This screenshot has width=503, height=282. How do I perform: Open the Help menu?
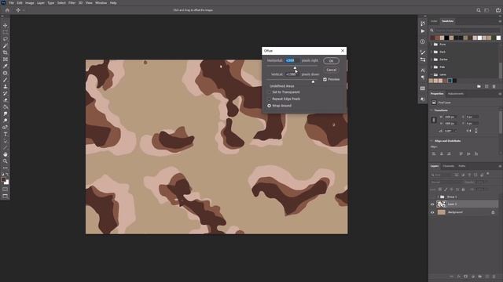click(113, 3)
